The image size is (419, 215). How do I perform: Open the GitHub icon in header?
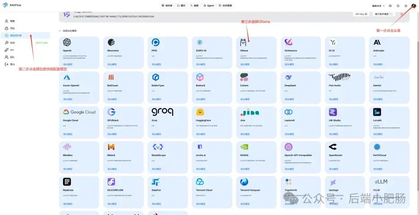click(x=390, y=6)
